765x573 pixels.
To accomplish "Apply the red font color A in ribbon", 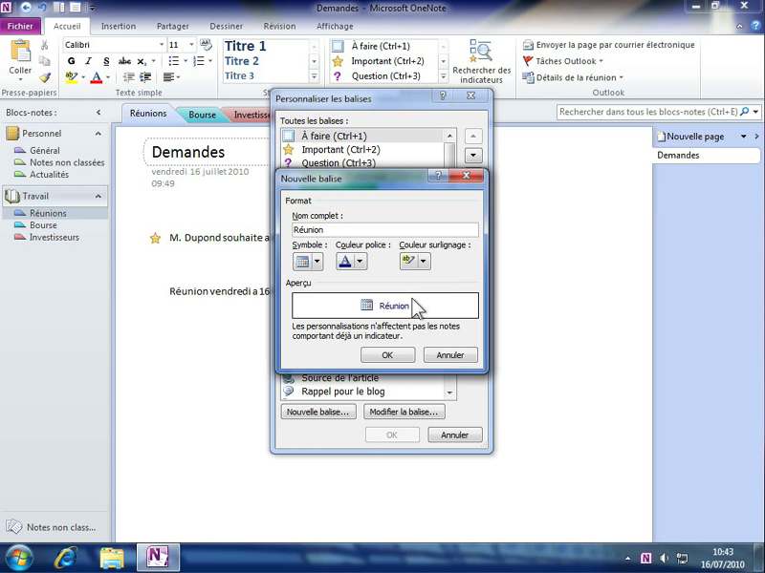I will (97, 77).
